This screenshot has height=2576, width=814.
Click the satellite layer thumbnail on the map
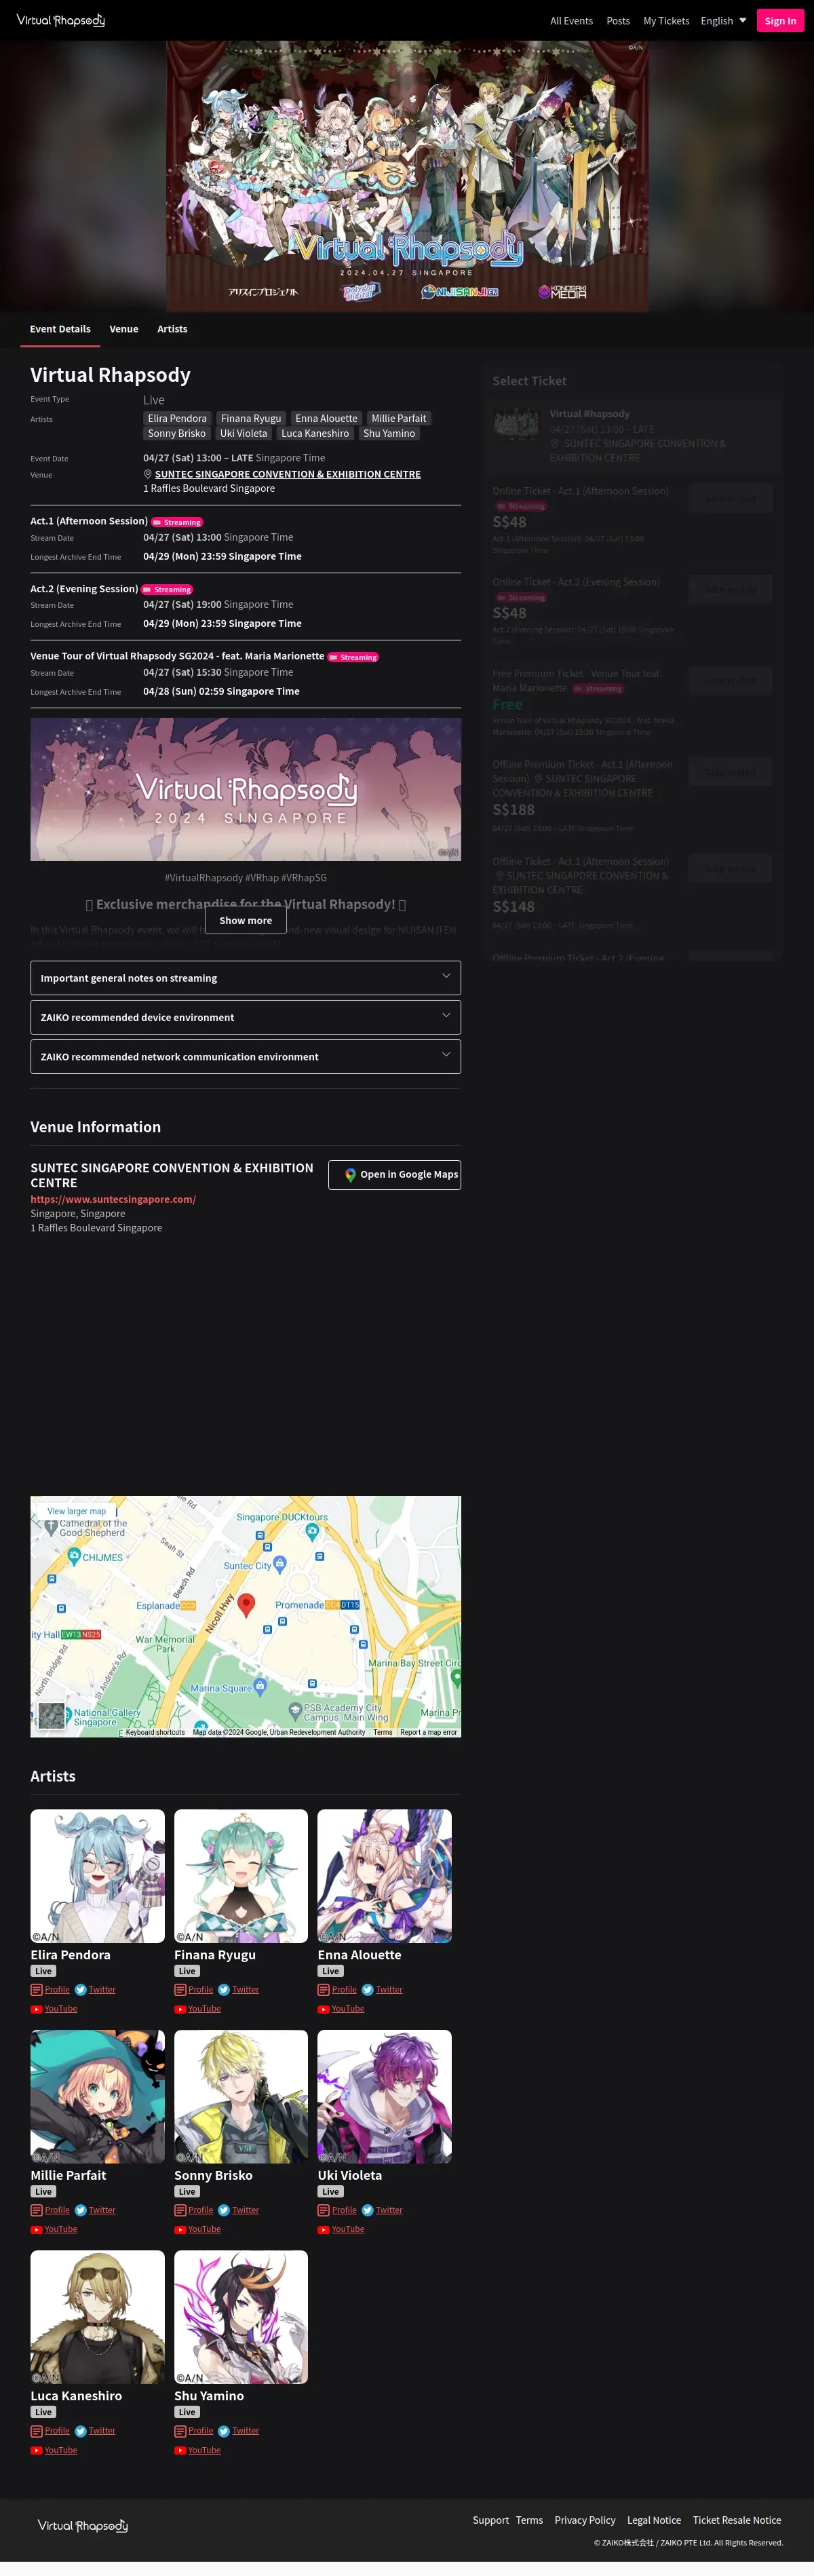pyautogui.click(x=51, y=1716)
